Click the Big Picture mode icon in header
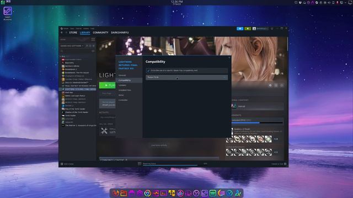Screen dimensions: 353x198 click(x=272, y=29)
